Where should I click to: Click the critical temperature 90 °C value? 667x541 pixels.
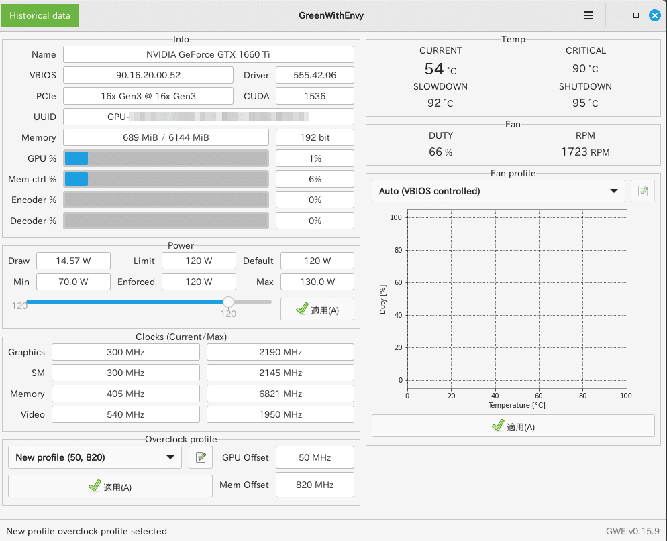tap(585, 69)
